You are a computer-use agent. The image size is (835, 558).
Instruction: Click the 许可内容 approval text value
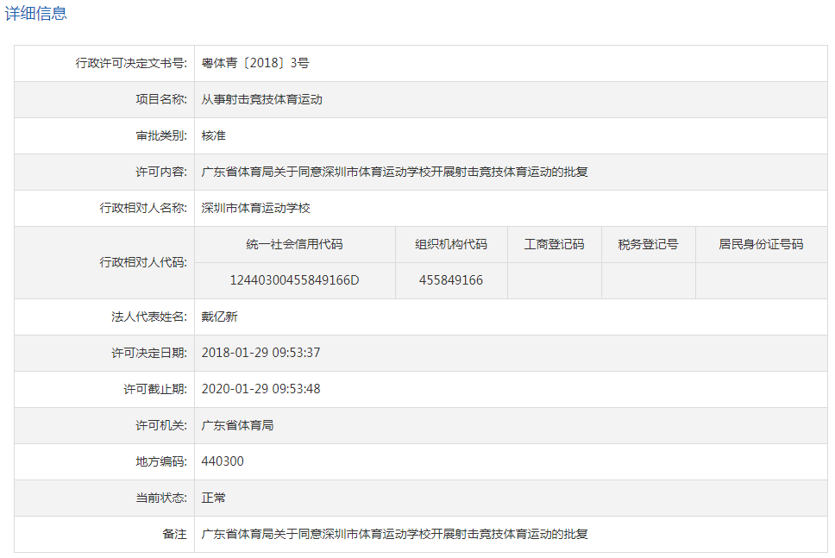click(x=394, y=172)
